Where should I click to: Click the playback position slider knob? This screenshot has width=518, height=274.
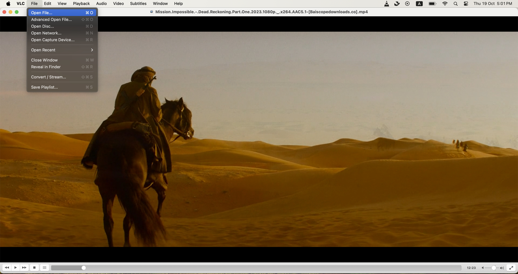(83, 268)
